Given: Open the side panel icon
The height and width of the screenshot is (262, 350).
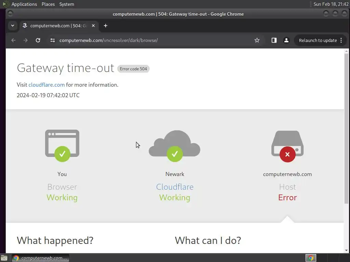Looking at the screenshot, I should click(x=274, y=40).
